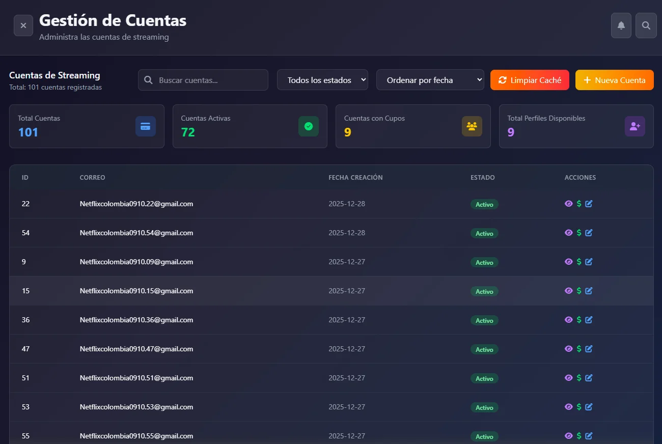Screen dimensions: 662x444
Task: Click the FECHA CREACIÓN column header
Action: tap(355, 178)
